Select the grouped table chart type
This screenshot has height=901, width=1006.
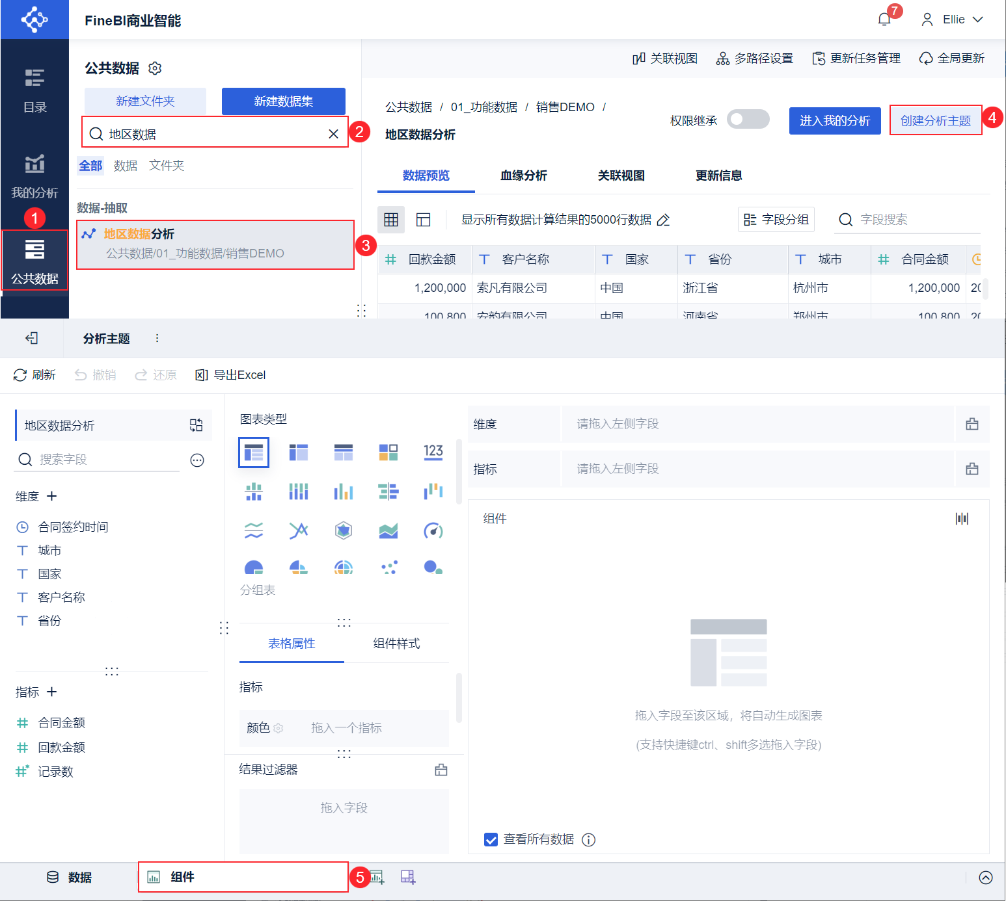click(254, 452)
